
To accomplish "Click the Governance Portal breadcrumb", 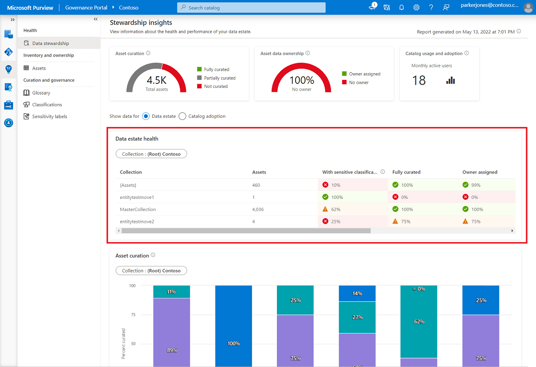I will coord(87,8).
